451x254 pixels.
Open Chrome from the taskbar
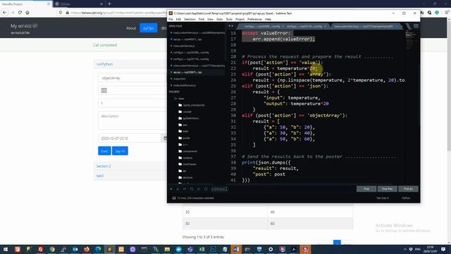pyautogui.click(x=51, y=249)
